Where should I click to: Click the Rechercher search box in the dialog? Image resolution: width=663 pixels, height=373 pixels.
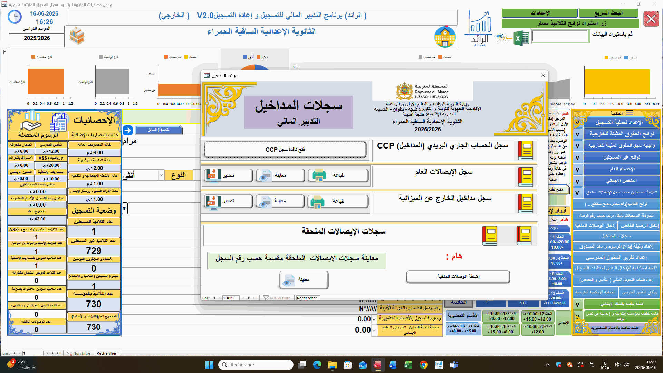coord(308,298)
